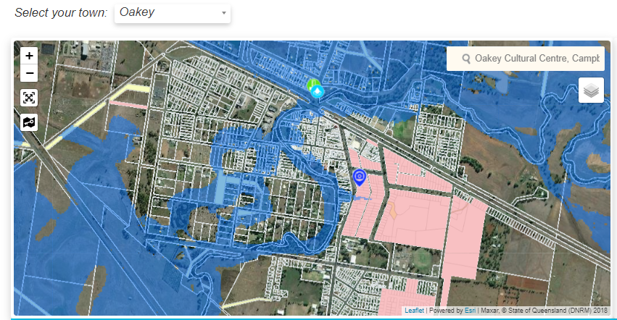
Task: Click the light-blue water drop marker
Action: (x=318, y=92)
